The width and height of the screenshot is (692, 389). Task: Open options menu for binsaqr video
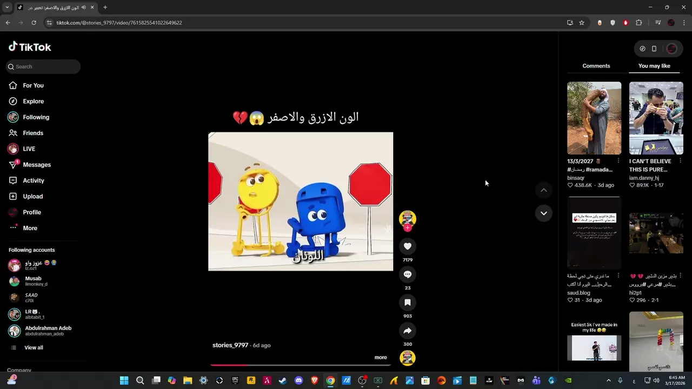tap(618, 161)
